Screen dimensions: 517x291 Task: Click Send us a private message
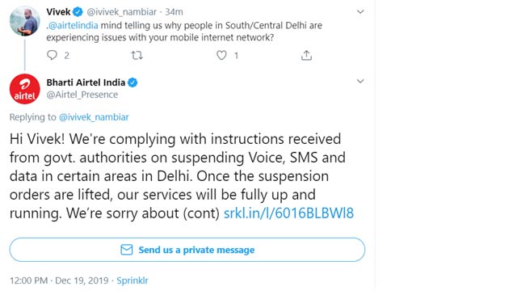187,250
